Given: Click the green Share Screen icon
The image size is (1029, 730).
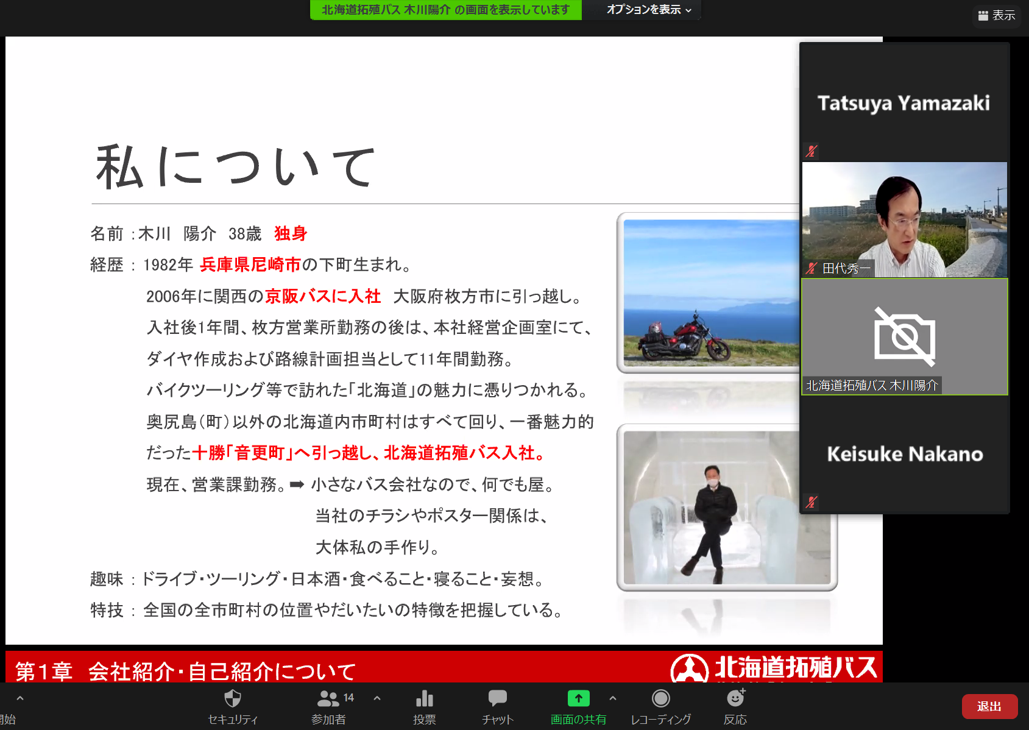Looking at the screenshot, I should (578, 698).
